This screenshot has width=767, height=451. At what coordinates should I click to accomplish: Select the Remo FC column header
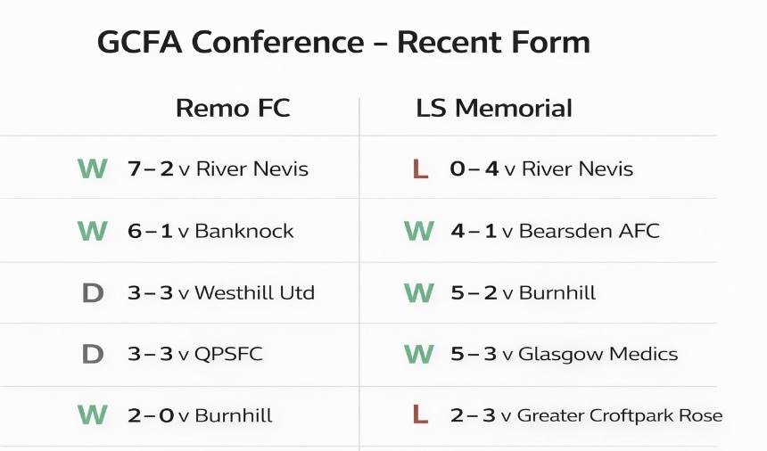point(233,109)
